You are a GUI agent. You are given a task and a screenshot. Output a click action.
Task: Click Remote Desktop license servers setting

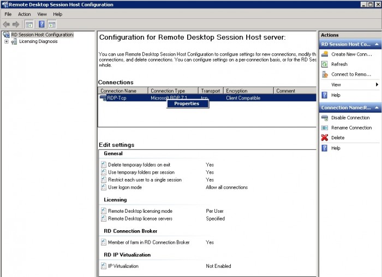point(140,218)
